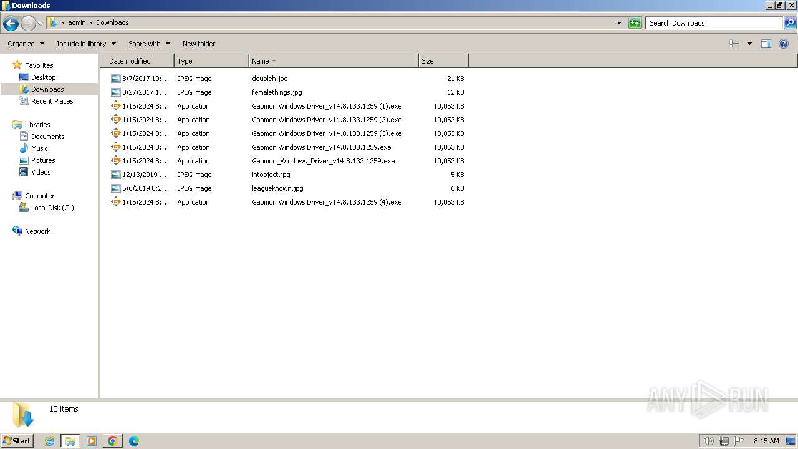
Task: Click the Back navigation arrow button
Action: tap(11, 24)
